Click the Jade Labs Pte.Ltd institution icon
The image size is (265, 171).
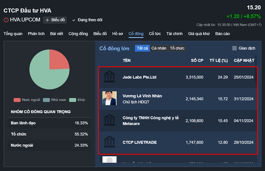[109, 77]
